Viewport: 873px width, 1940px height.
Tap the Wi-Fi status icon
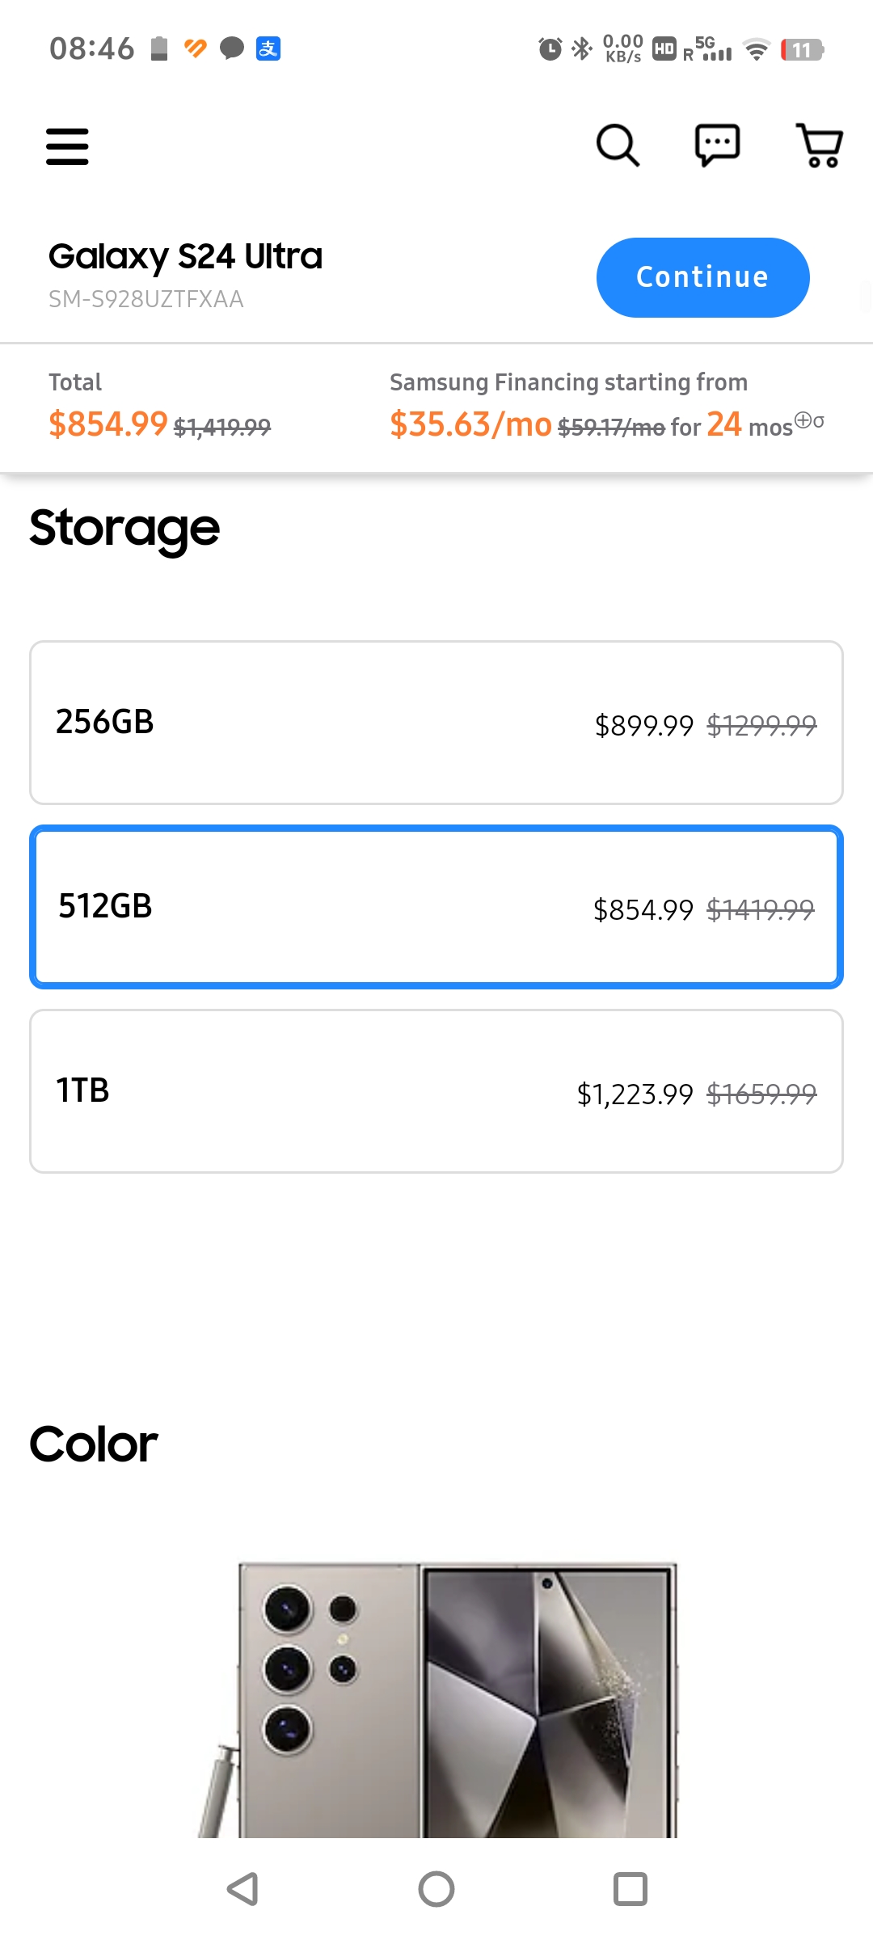coord(757,50)
